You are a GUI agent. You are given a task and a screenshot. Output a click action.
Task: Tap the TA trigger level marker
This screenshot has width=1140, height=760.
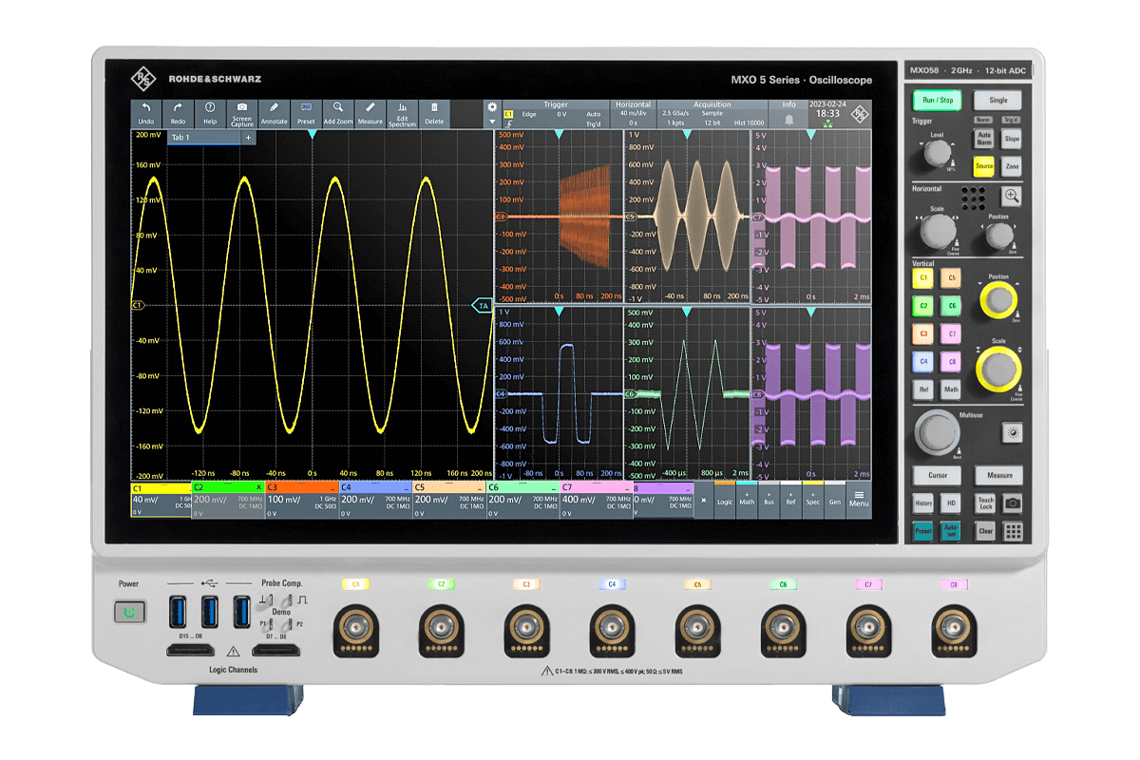482,305
